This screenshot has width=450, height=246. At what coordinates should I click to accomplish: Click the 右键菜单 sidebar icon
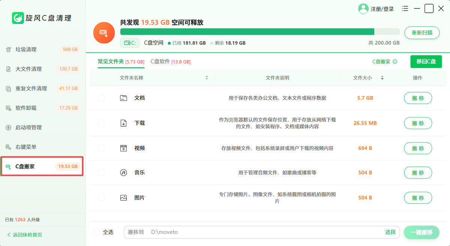[8, 147]
